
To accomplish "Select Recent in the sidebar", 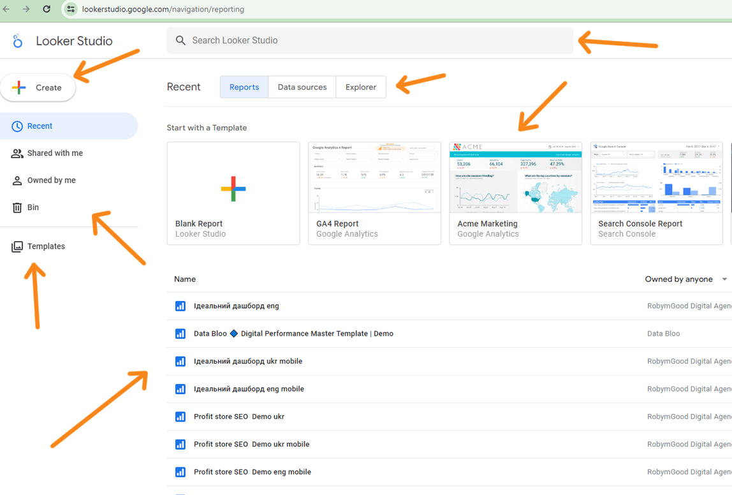I will (69, 126).
